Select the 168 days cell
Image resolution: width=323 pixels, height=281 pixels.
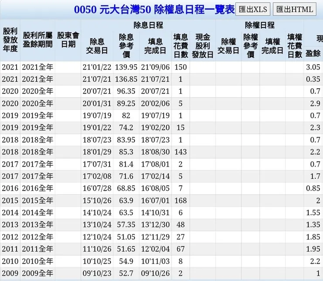tap(181, 201)
